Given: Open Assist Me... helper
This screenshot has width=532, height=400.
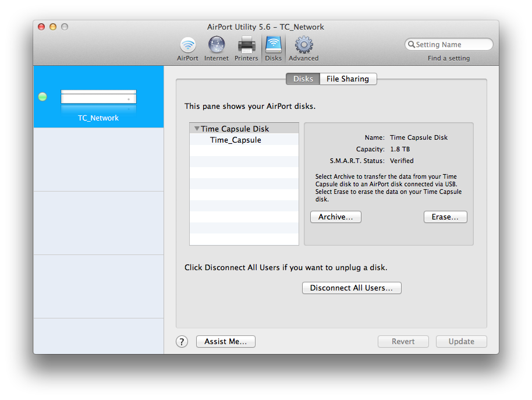Looking at the screenshot, I should pos(226,341).
